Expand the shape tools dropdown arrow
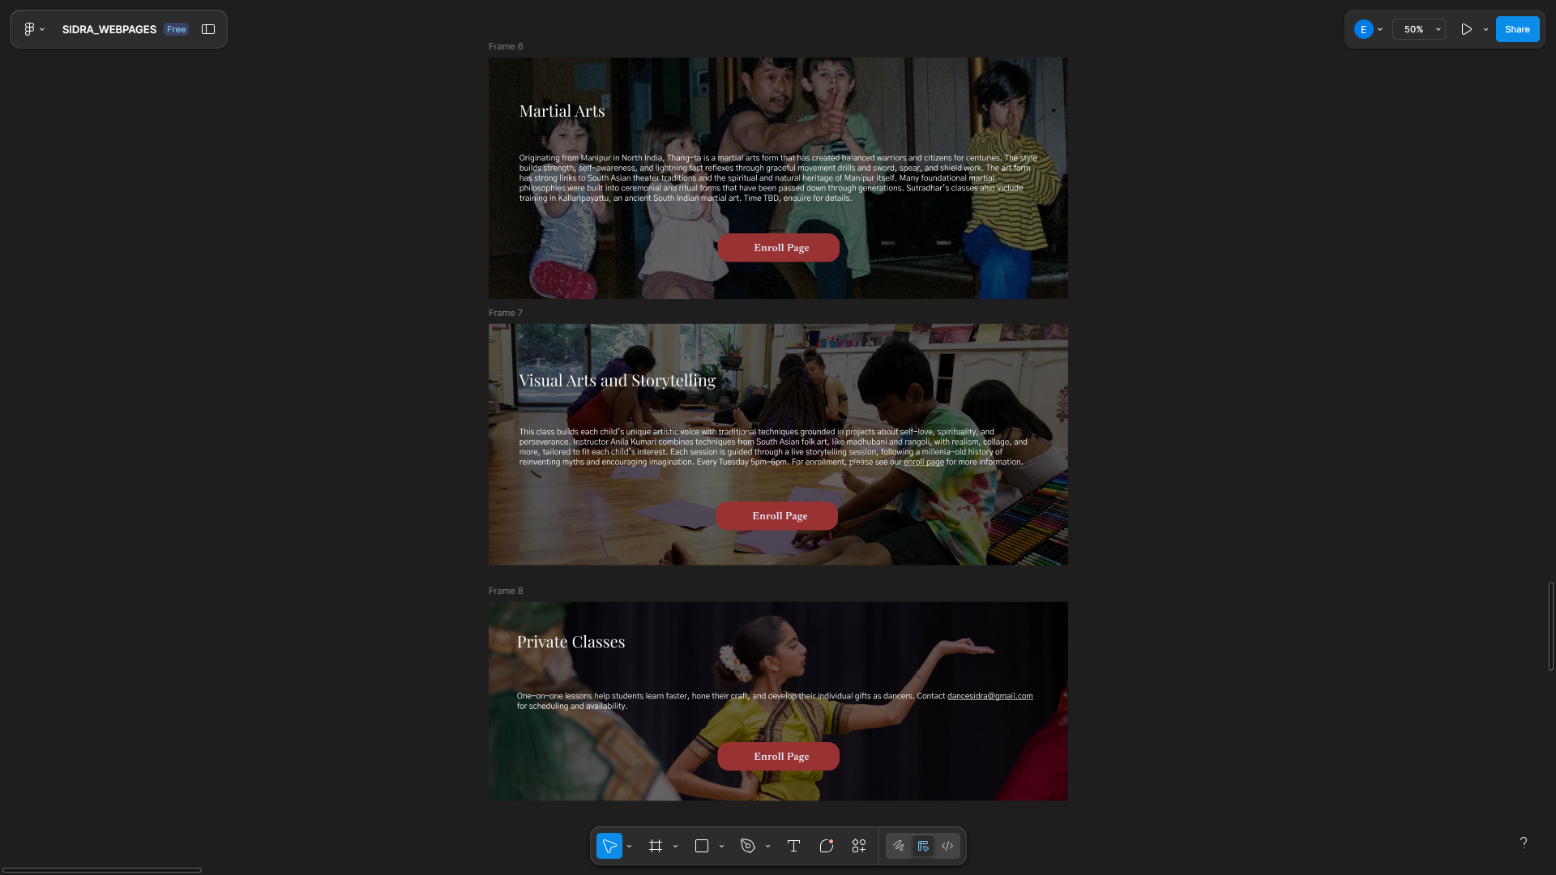The width and height of the screenshot is (1556, 875). tap(721, 847)
